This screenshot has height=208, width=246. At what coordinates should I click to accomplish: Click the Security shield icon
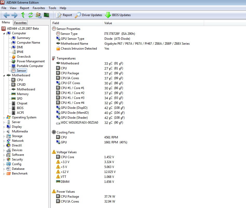[x=9, y=159]
